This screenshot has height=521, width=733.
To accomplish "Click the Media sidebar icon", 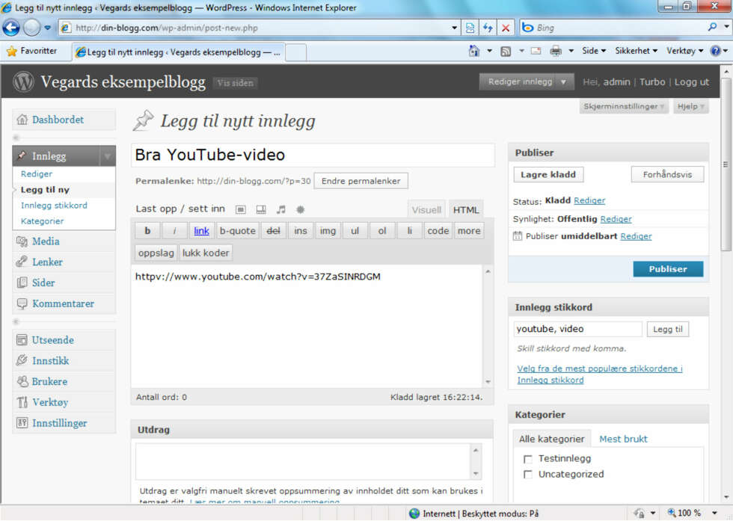I will pos(22,241).
